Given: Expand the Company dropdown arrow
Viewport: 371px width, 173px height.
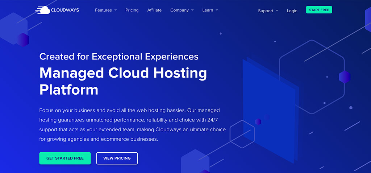Looking at the screenshot, I should (192, 10).
